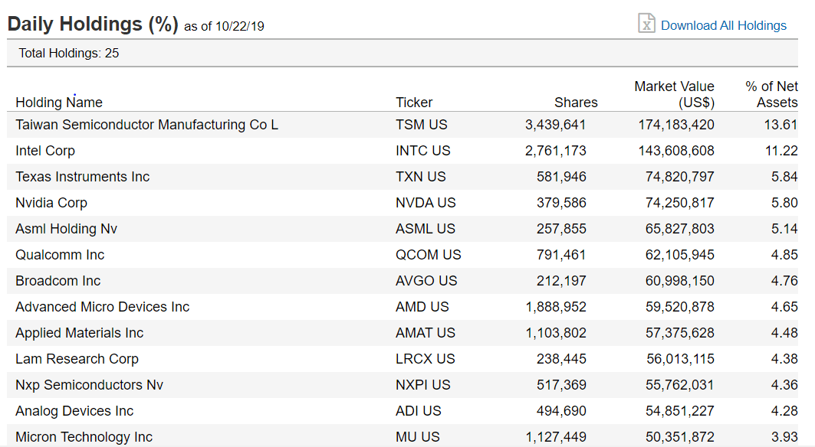This screenshot has width=815, height=447.
Task: Click the Excel file download icon
Action: click(x=646, y=23)
